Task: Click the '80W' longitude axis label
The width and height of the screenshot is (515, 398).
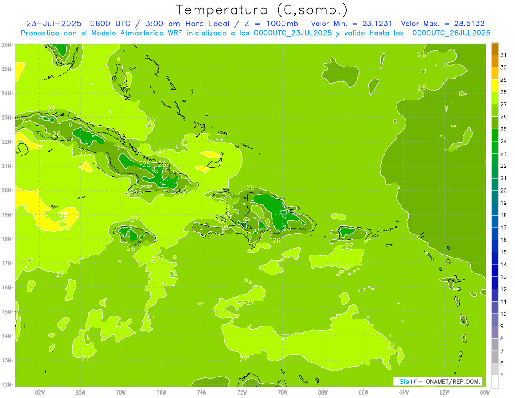Action: click(80, 392)
